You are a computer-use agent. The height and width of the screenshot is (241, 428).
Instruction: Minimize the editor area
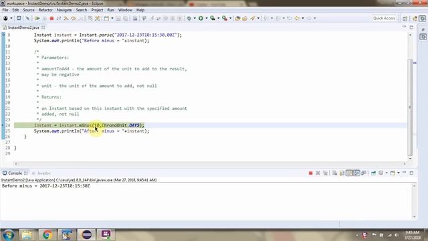(404, 27)
